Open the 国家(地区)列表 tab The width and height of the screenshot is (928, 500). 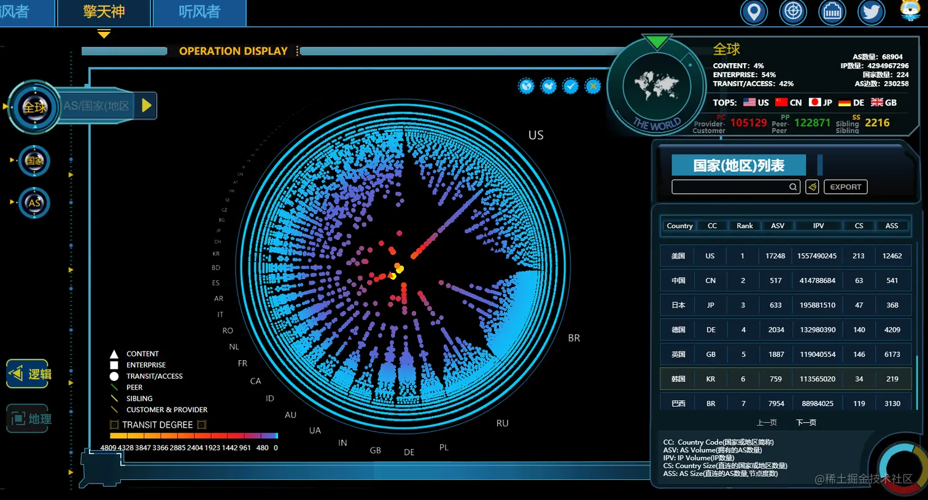tap(738, 166)
